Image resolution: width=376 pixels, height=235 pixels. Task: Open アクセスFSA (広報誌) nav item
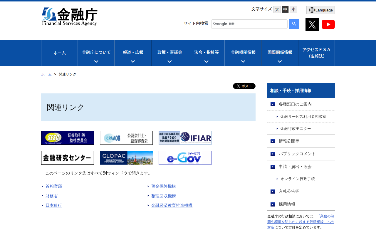point(316,53)
